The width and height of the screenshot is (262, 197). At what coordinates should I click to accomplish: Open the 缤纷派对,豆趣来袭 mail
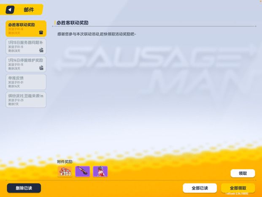coord(26,100)
